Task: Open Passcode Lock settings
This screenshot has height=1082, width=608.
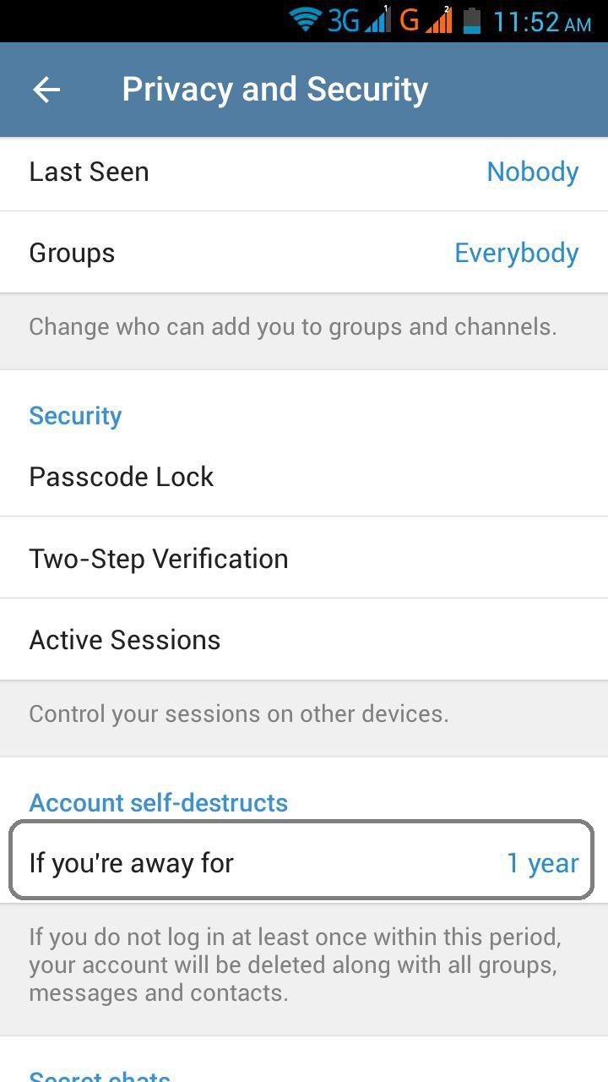Action: pyautogui.click(x=304, y=477)
